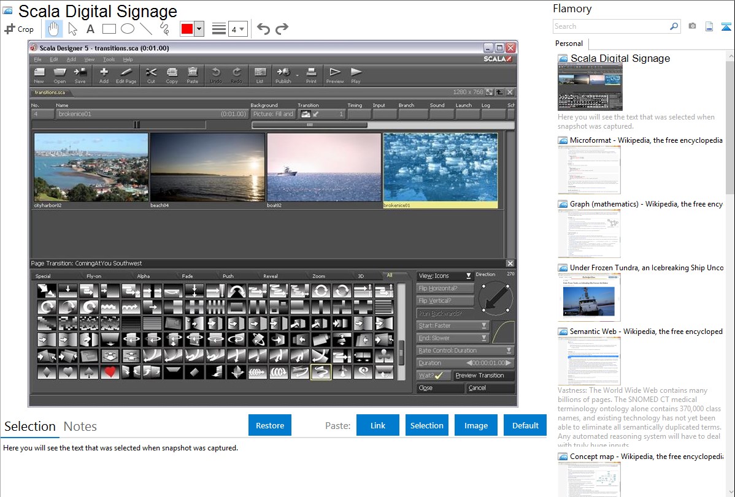This screenshot has width=735, height=497.
Task: Pick the ellipse drawing tool
Action: pos(128,29)
